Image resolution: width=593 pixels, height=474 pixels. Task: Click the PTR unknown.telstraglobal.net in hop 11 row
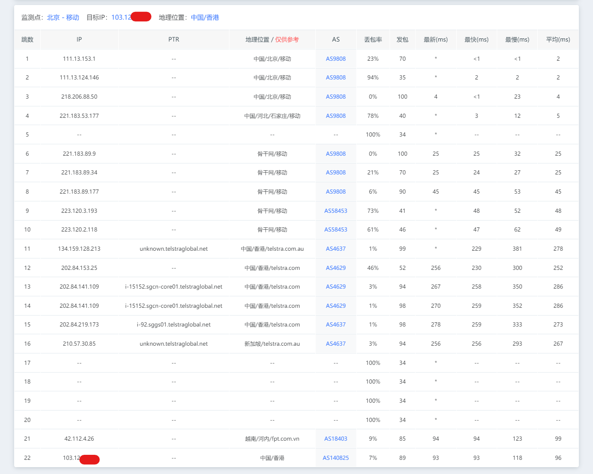[174, 249]
